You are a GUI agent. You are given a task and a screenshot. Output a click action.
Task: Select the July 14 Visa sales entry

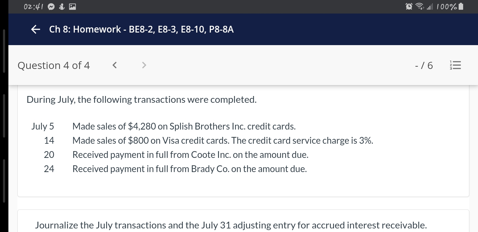click(223, 140)
